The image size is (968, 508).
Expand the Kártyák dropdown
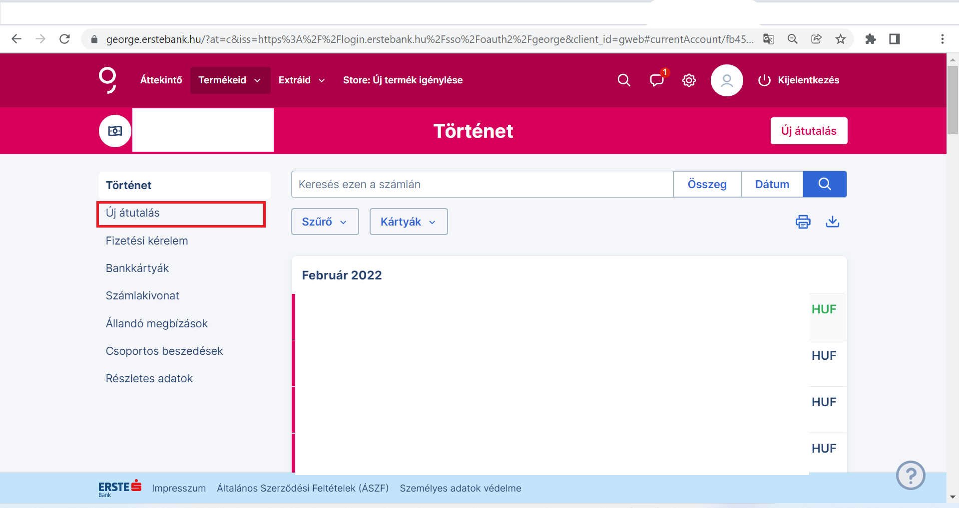point(408,222)
